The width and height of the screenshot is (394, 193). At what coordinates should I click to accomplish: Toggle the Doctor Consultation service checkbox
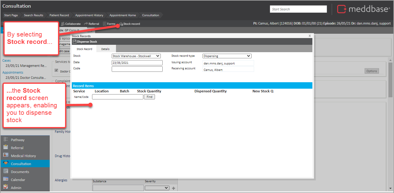56,71
